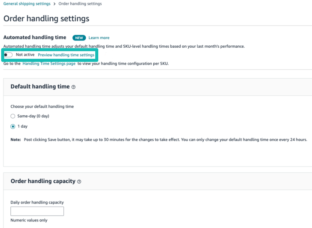Screen dimensions: 312x228
Task: Click the Order handling settings breadcrumb entry
Action: point(80,3)
